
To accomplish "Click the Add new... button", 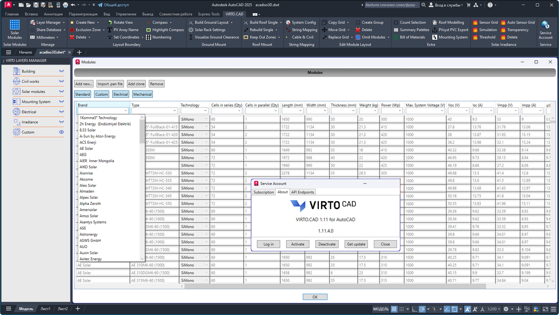I will click(84, 84).
